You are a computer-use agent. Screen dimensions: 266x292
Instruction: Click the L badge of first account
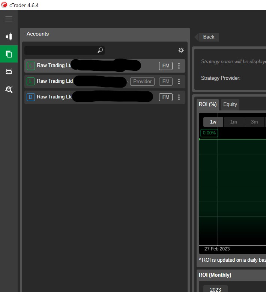coord(31,66)
